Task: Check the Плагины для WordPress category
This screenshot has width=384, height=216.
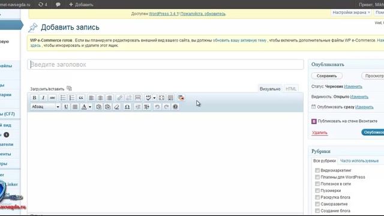Action: click(x=317, y=177)
